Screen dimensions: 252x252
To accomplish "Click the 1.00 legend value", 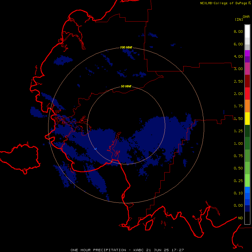I will (x=238, y=144).
